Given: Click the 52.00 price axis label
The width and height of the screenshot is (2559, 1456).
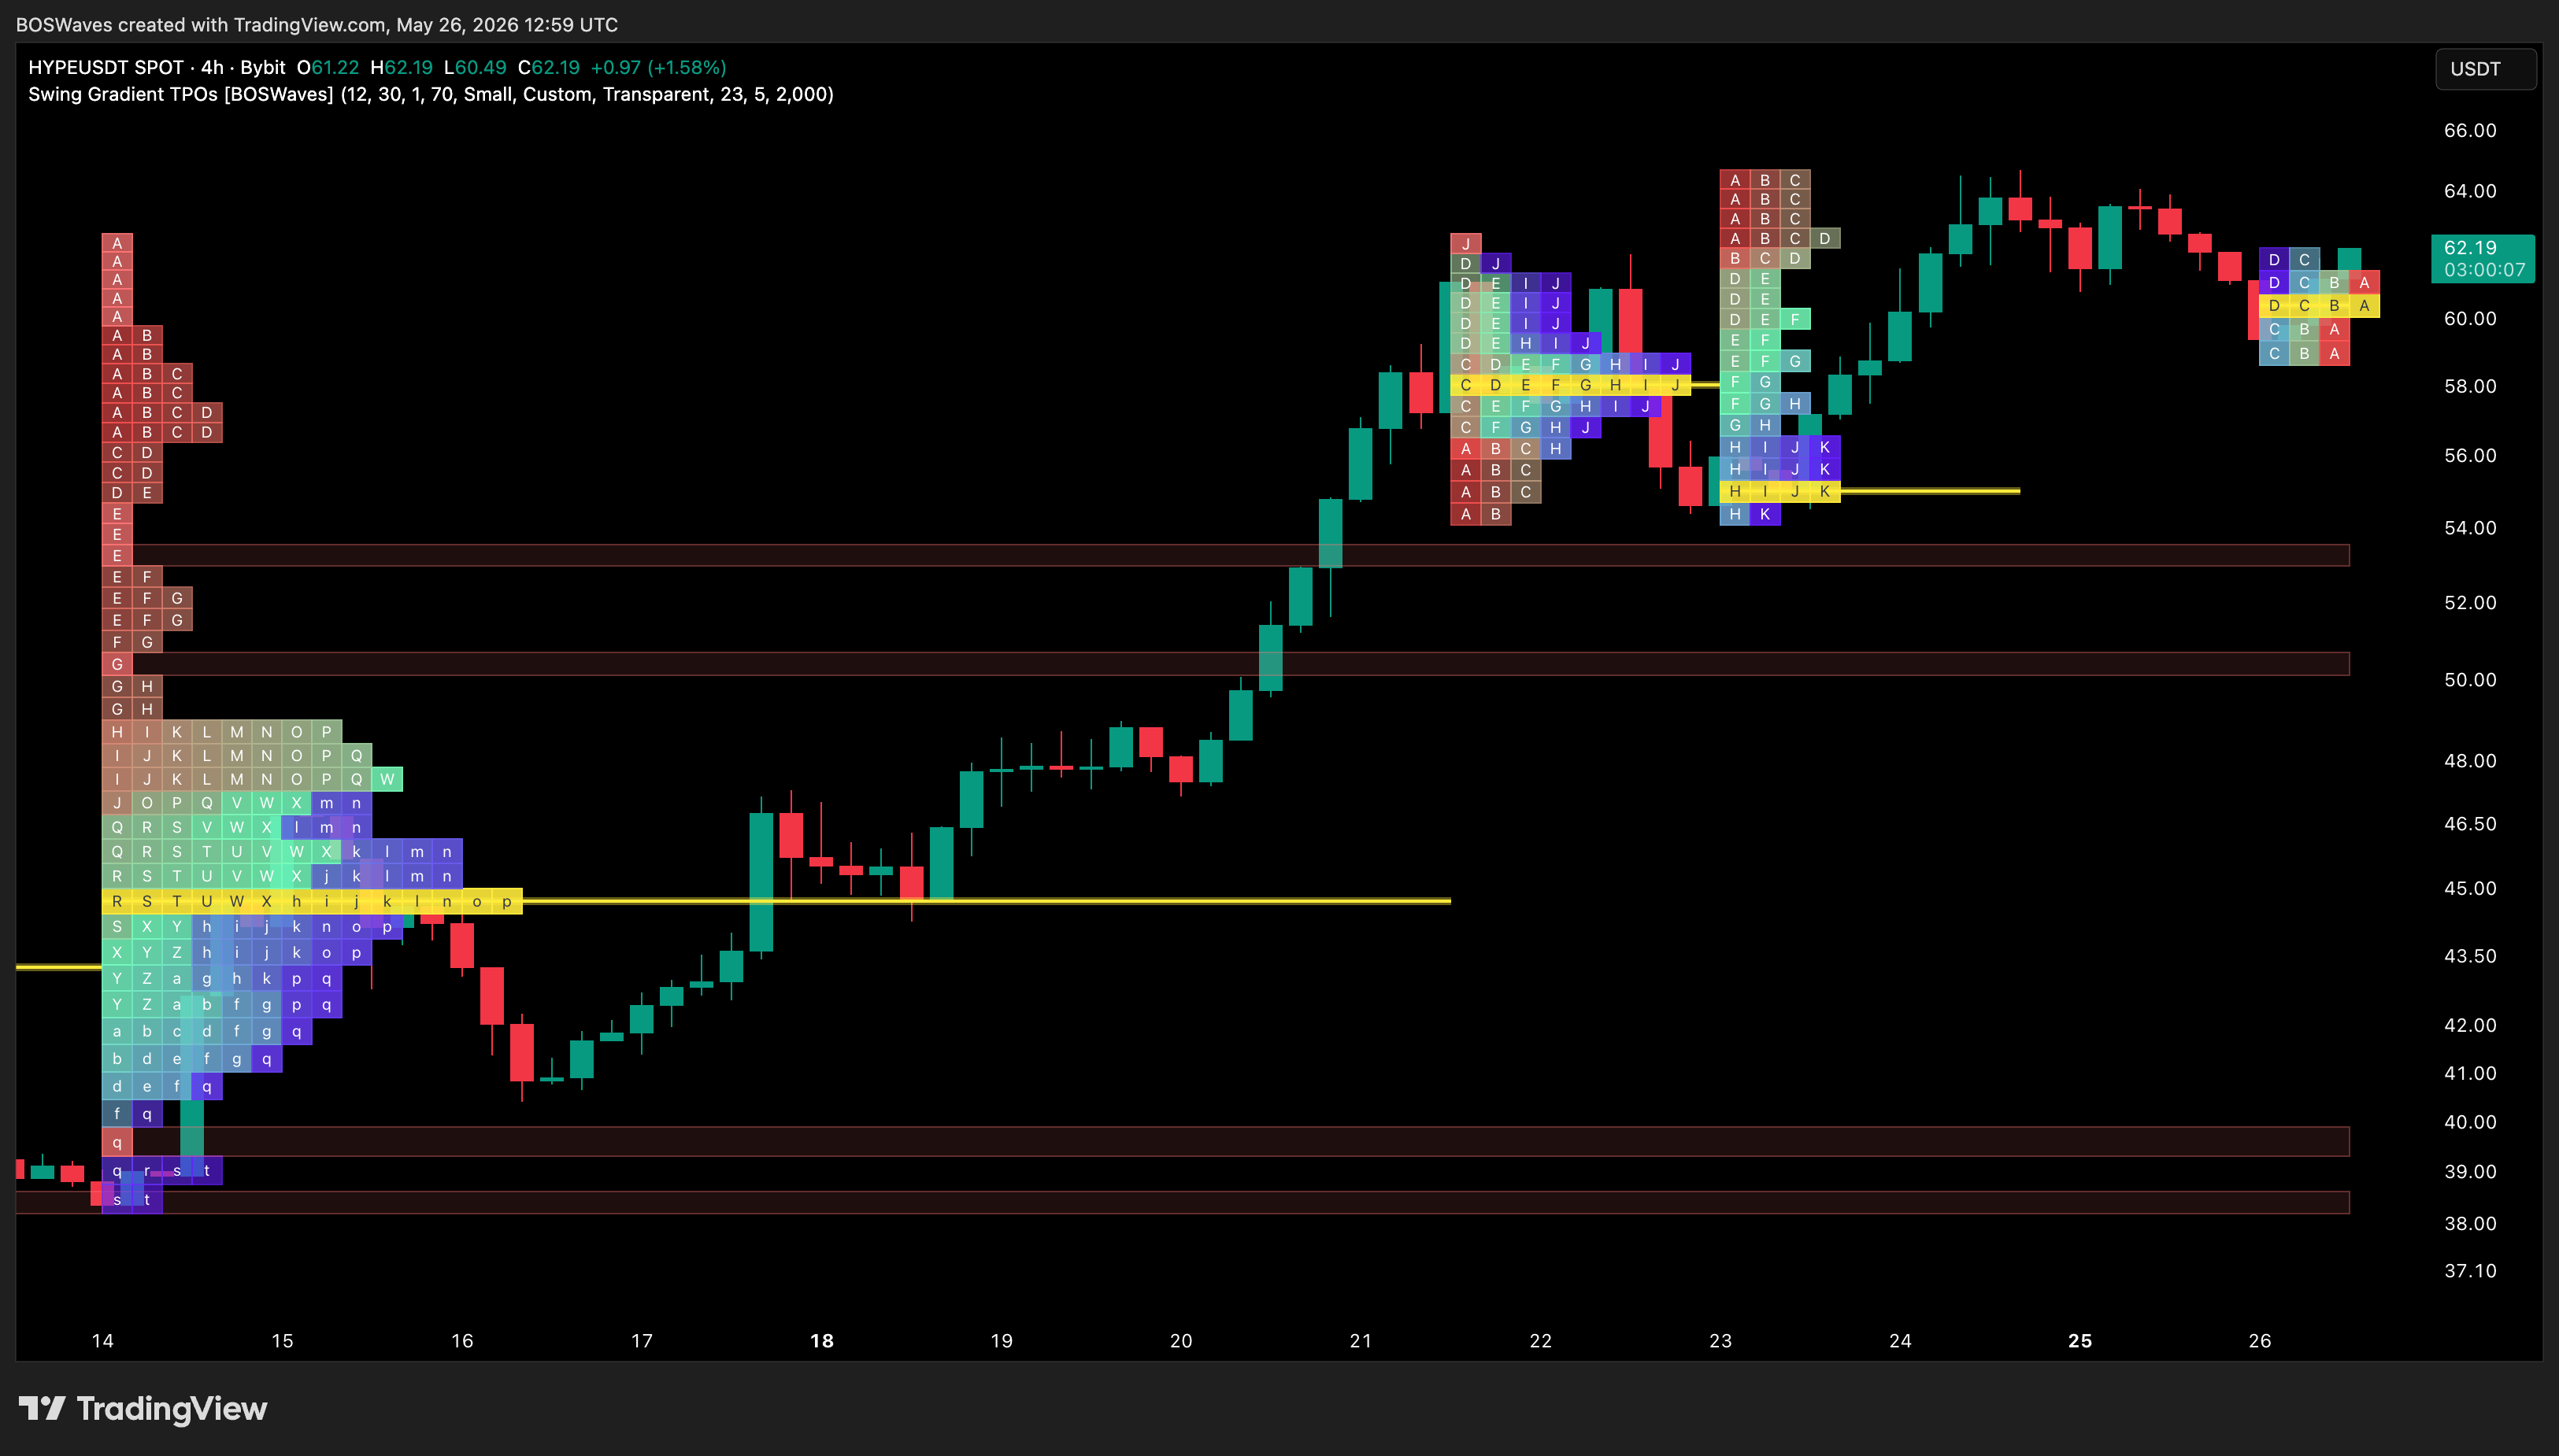Looking at the screenshot, I should click(x=2470, y=602).
